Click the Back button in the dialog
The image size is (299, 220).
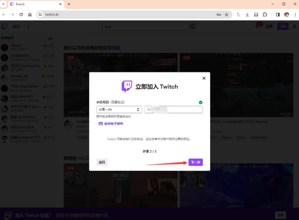[x=102, y=162]
